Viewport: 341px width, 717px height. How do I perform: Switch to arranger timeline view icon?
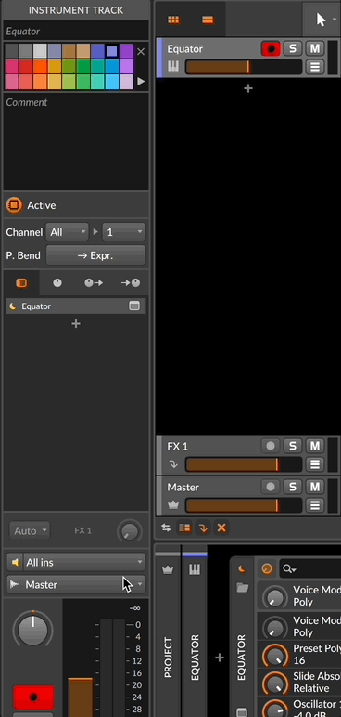pos(208,20)
